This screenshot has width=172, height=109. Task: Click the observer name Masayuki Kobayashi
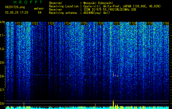[98, 3]
